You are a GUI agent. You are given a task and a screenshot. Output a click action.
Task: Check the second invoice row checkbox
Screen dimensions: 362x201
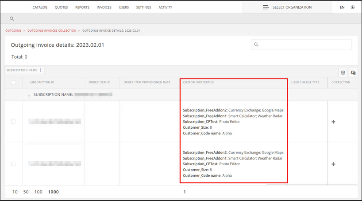click(x=13, y=164)
